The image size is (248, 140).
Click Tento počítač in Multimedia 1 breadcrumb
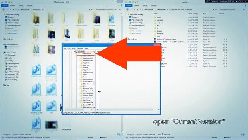coord(25,9)
